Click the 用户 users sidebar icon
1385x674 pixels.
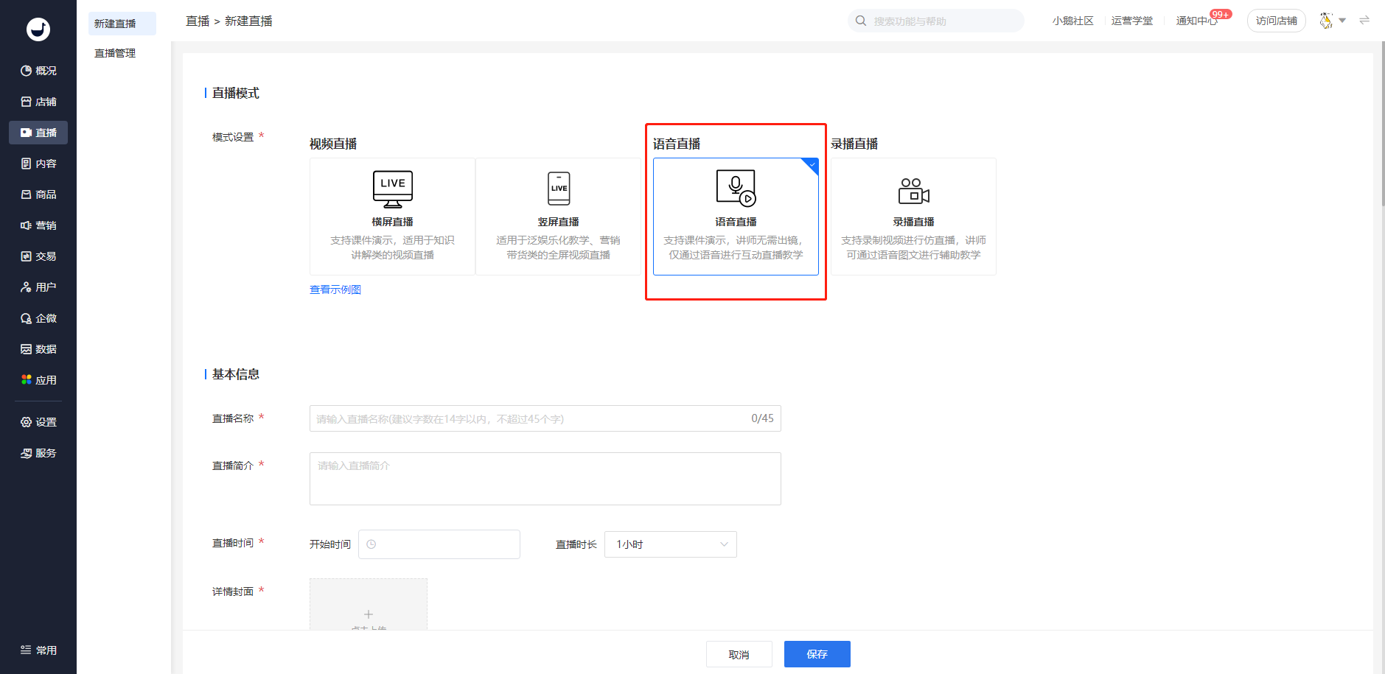click(x=27, y=287)
